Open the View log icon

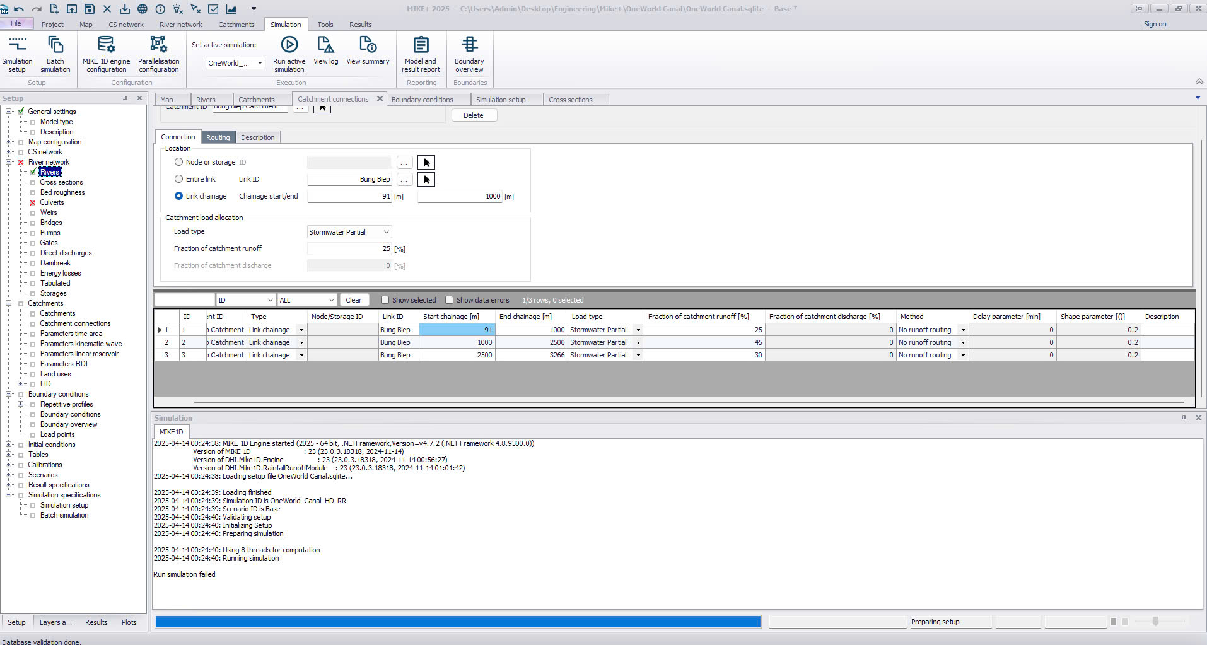click(325, 45)
